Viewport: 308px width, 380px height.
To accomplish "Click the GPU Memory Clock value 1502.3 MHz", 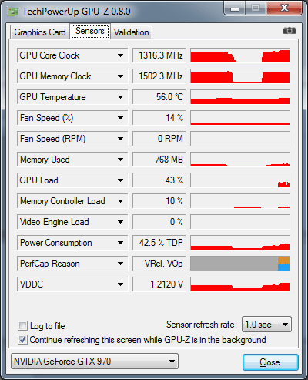I will click(x=159, y=76).
